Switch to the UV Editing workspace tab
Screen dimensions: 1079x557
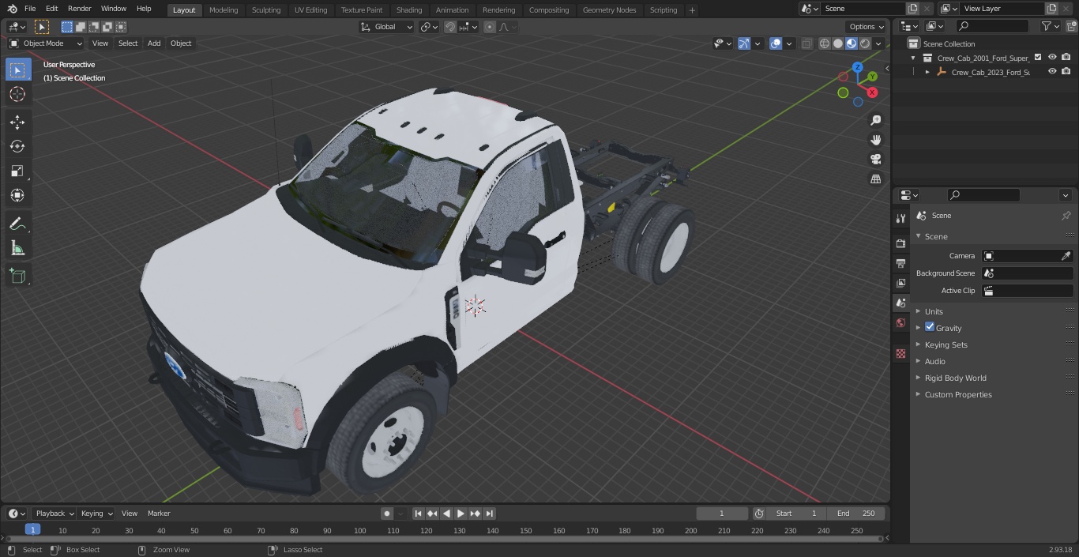coord(310,9)
